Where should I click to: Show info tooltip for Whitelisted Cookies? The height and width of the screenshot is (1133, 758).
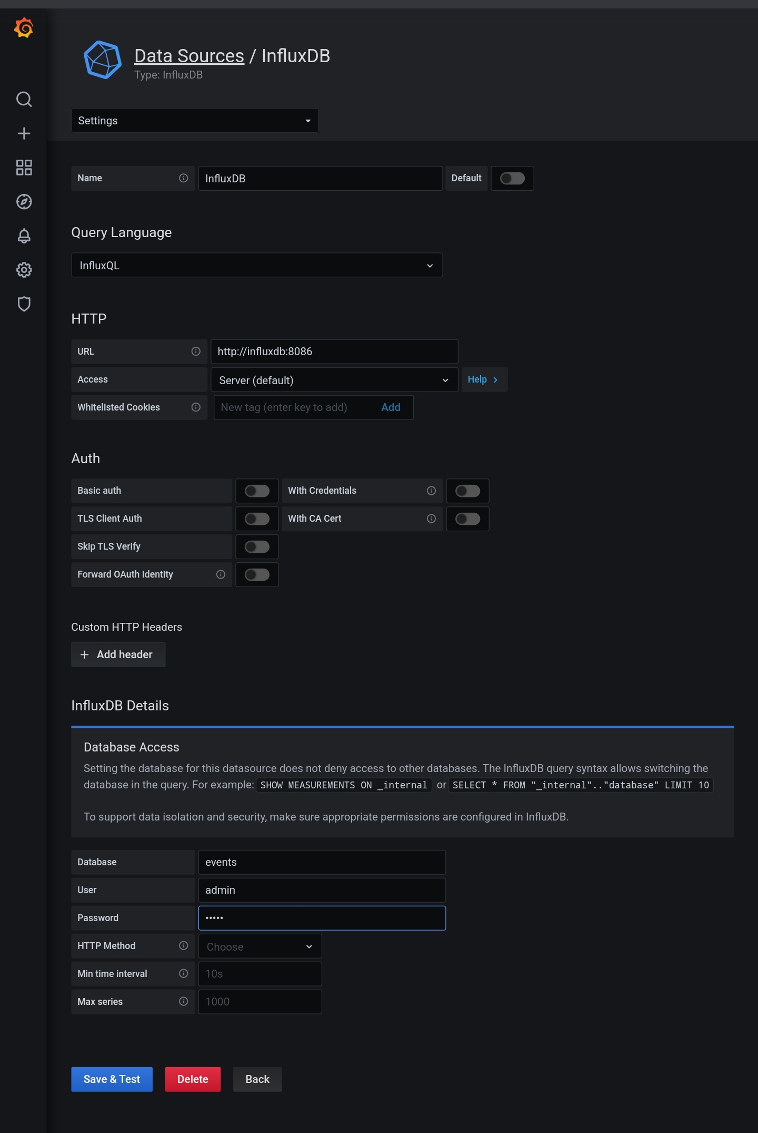coord(196,407)
